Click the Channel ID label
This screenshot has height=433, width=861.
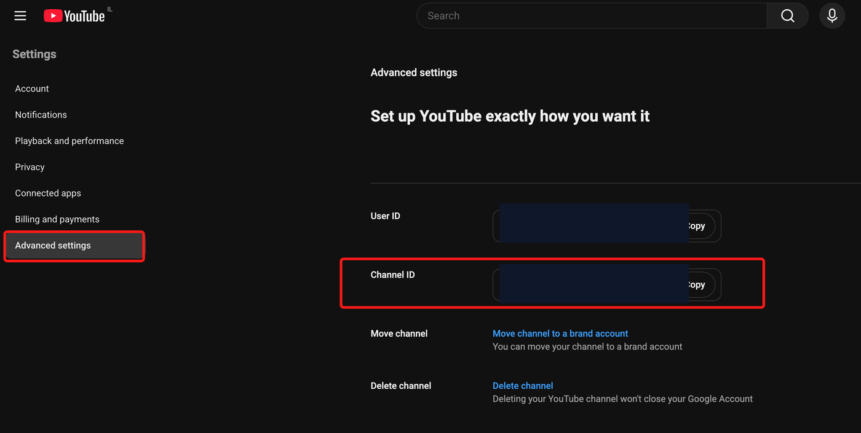pyautogui.click(x=393, y=275)
